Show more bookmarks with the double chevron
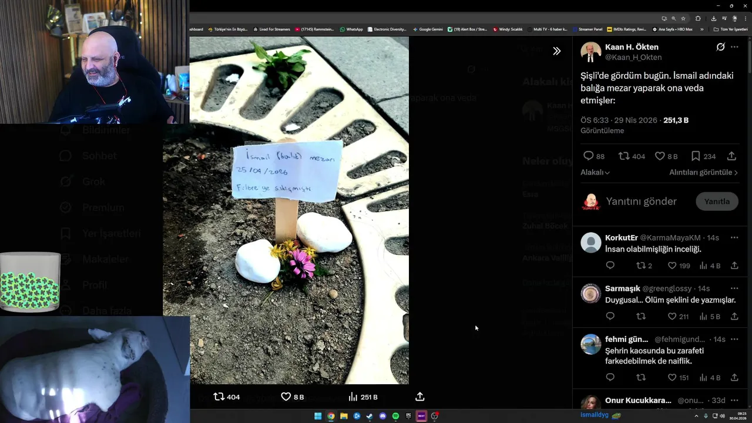 [702, 29]
